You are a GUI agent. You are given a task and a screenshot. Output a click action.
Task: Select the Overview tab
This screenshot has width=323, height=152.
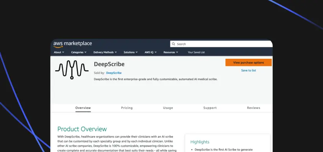pyautogui.click(x=83, y=108)
